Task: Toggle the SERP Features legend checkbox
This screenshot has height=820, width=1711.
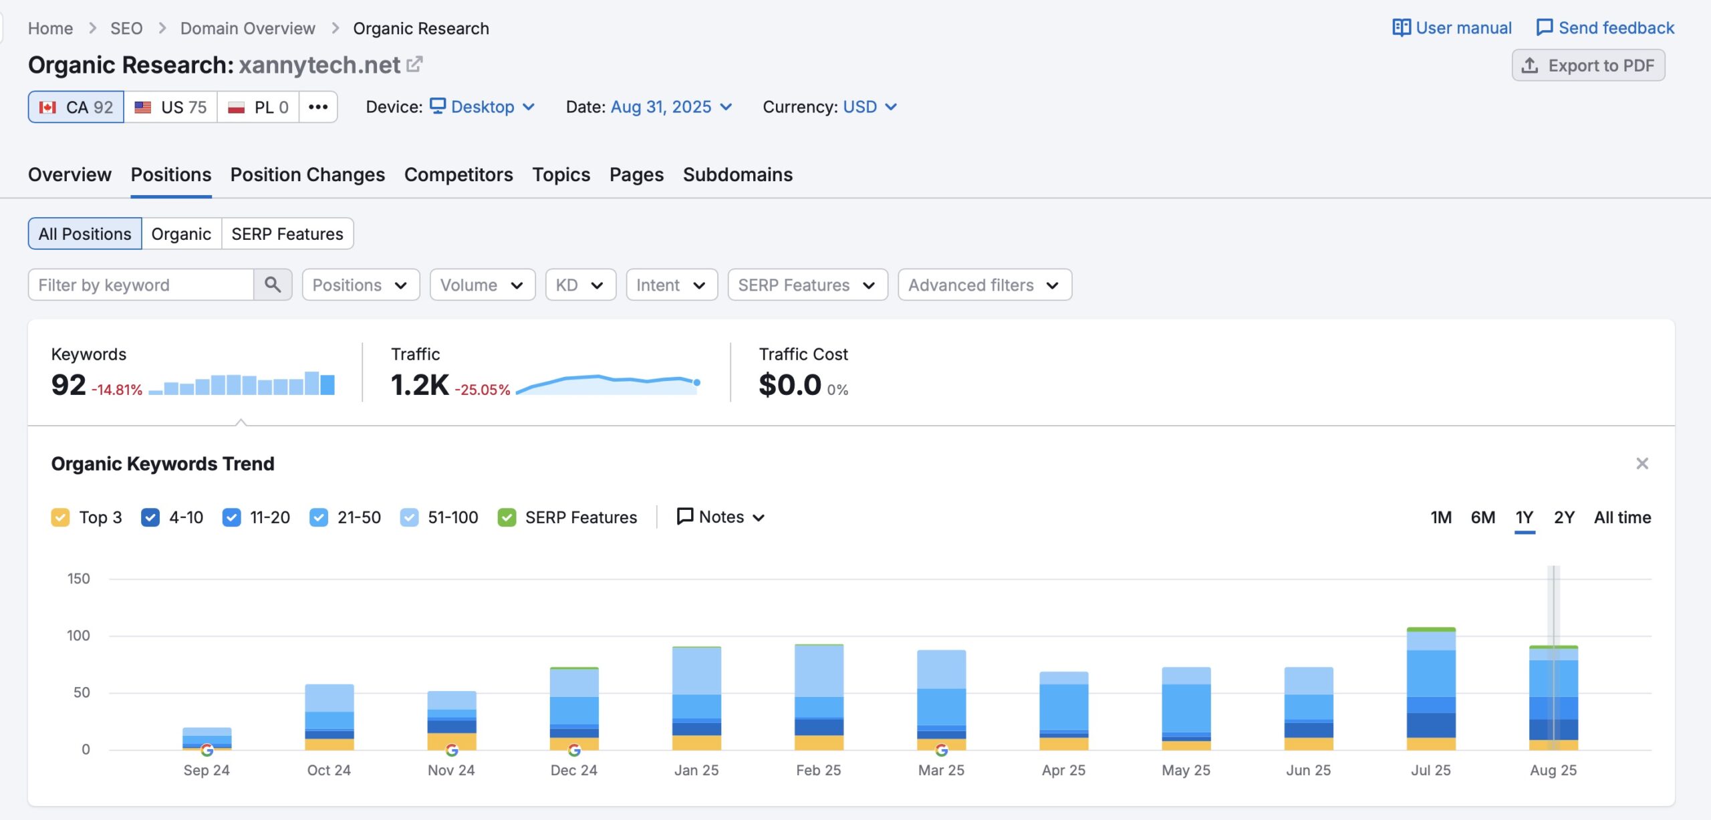Action: coord(507,517)
